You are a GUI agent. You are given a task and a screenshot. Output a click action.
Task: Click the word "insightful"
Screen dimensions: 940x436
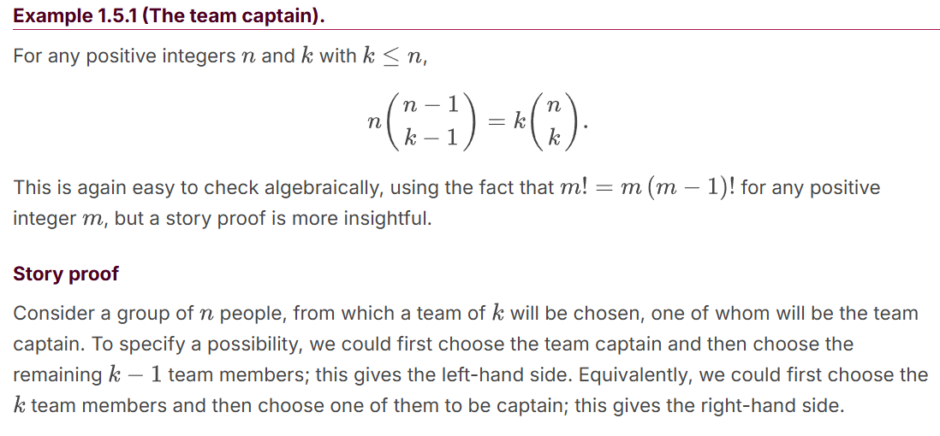(384, 218)
